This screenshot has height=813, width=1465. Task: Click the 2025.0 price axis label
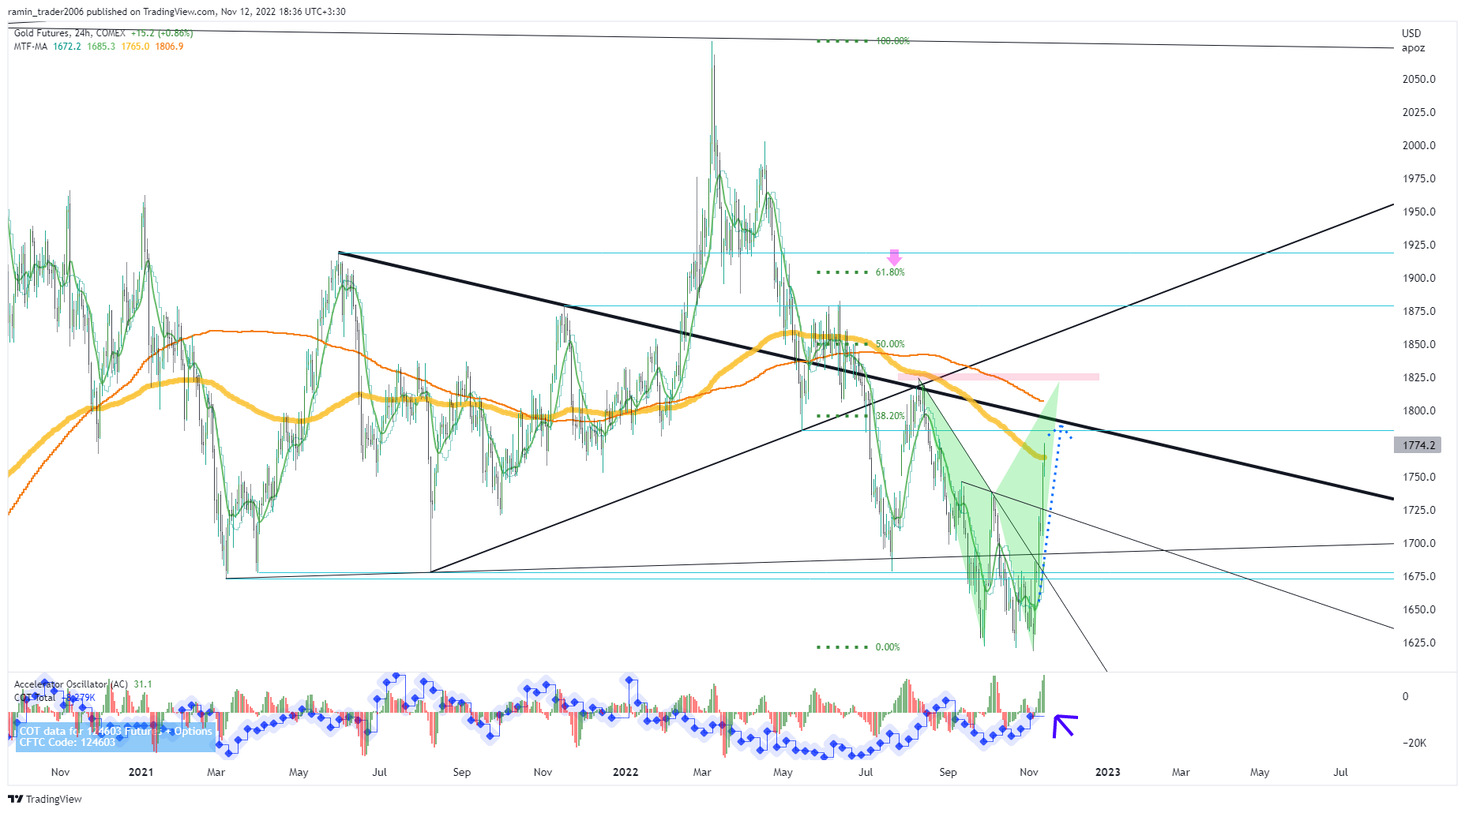point(1419,112)
